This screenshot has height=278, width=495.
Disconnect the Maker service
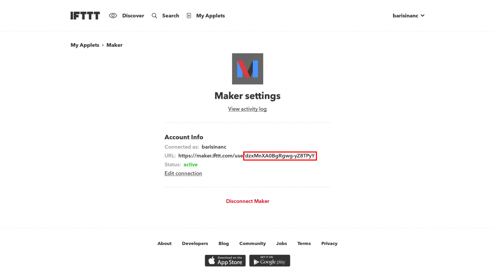247,201
